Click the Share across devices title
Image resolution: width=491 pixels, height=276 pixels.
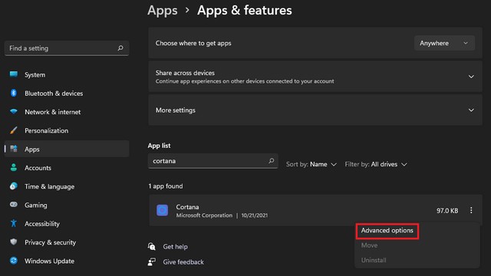pos(185,73)
